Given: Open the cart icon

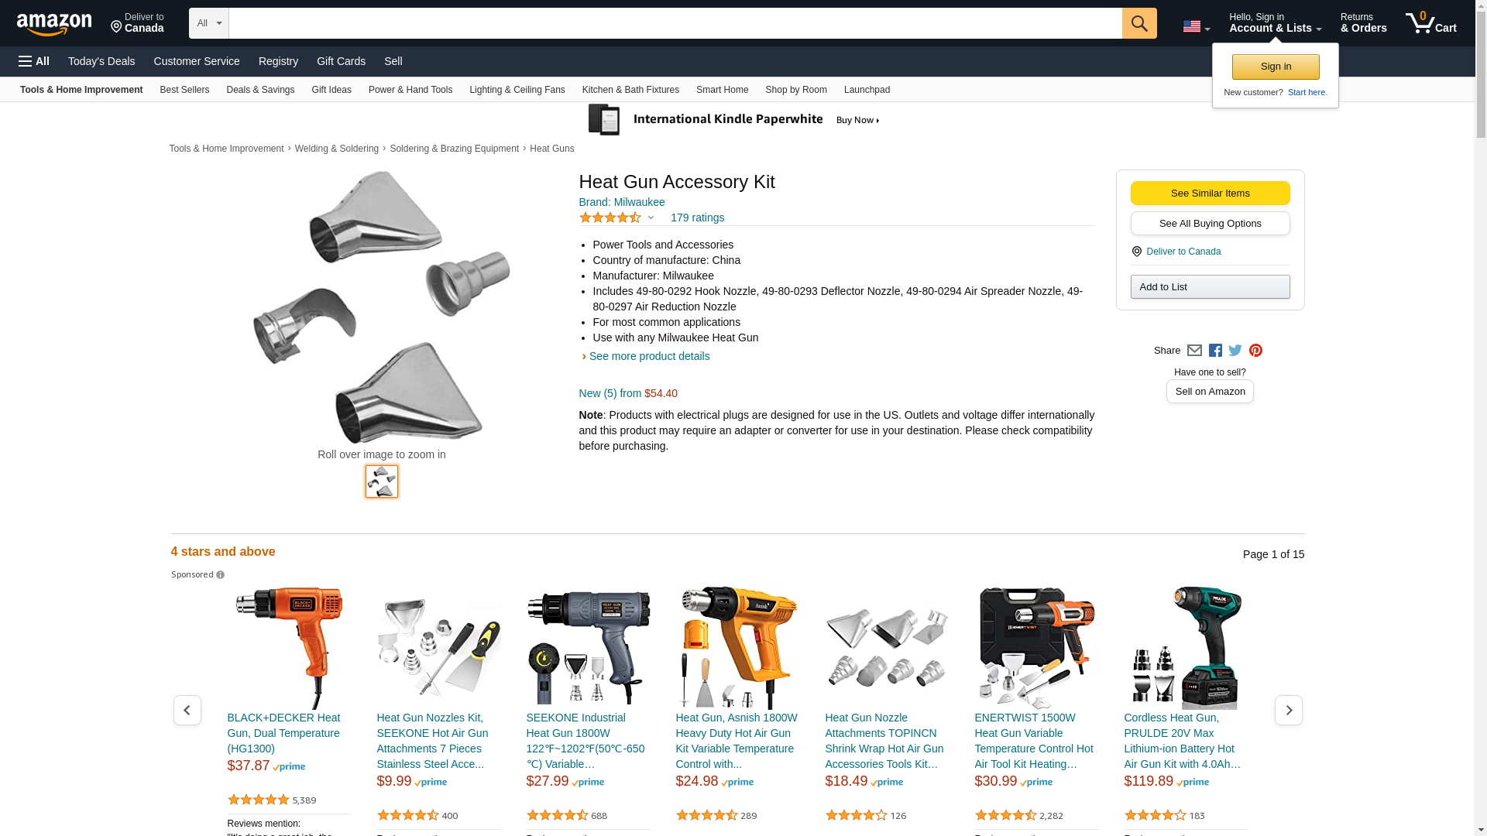Looking at the screenshot, I should coord(1431,23).
